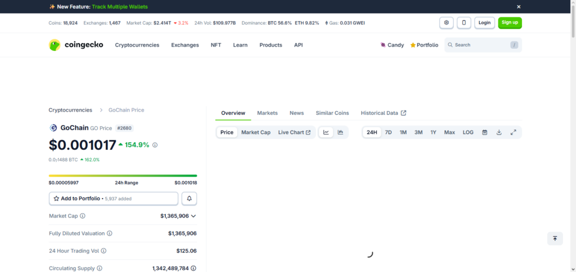Viewport: 576px width, 272px height.
Task: Select the 7D time range
Action: [388, 132]
